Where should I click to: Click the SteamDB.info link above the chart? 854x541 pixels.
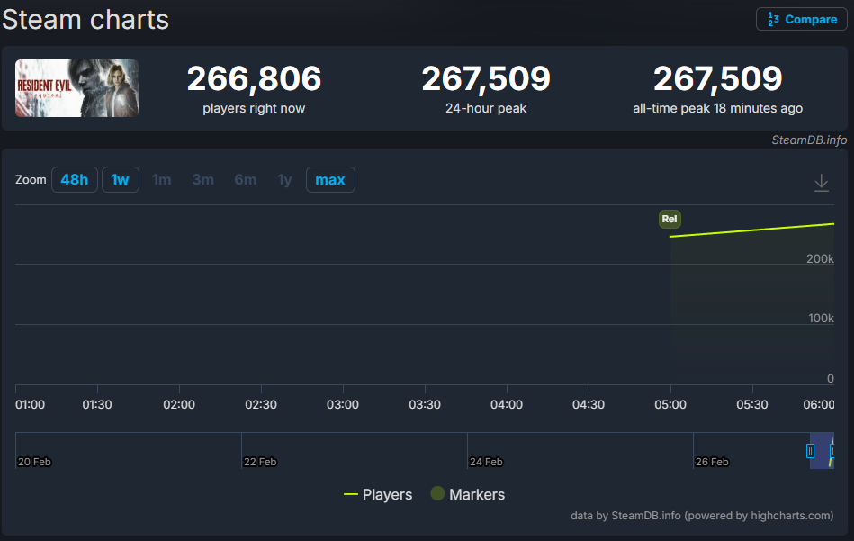[x=809, y=140]
